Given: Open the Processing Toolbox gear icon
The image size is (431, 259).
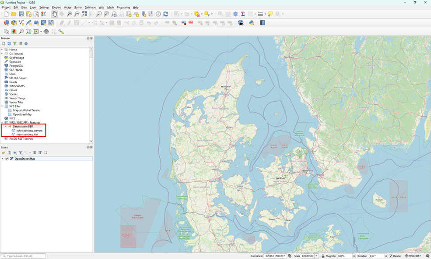Looking at the screenshot, I should [235, 14].
